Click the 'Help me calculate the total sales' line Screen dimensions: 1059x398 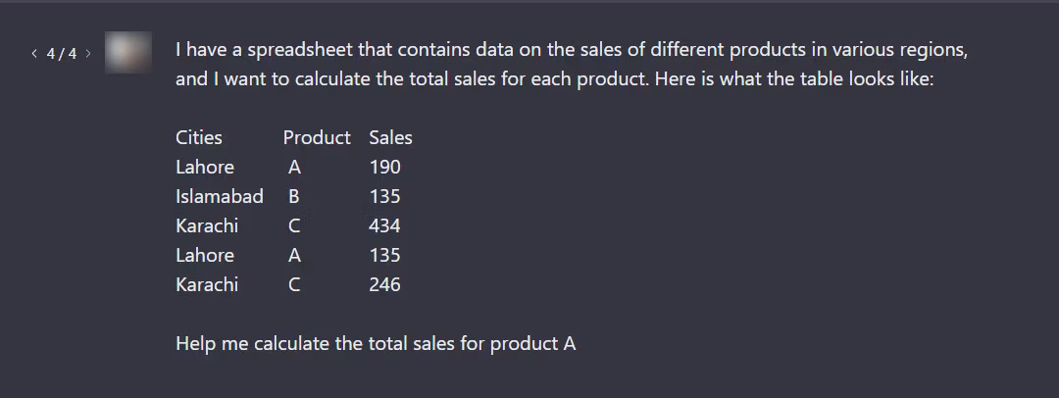(376, 343)
